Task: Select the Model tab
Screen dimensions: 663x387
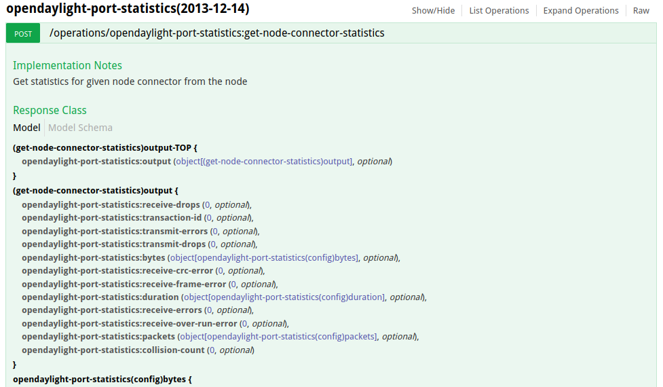Action: pos(26,128)
